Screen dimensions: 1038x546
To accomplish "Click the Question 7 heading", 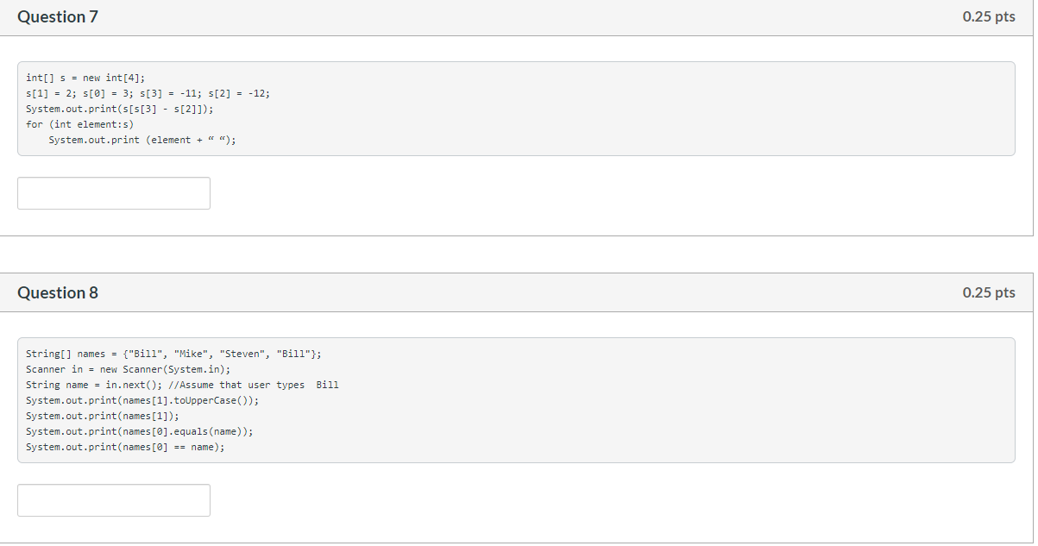I will click(58, 16).
